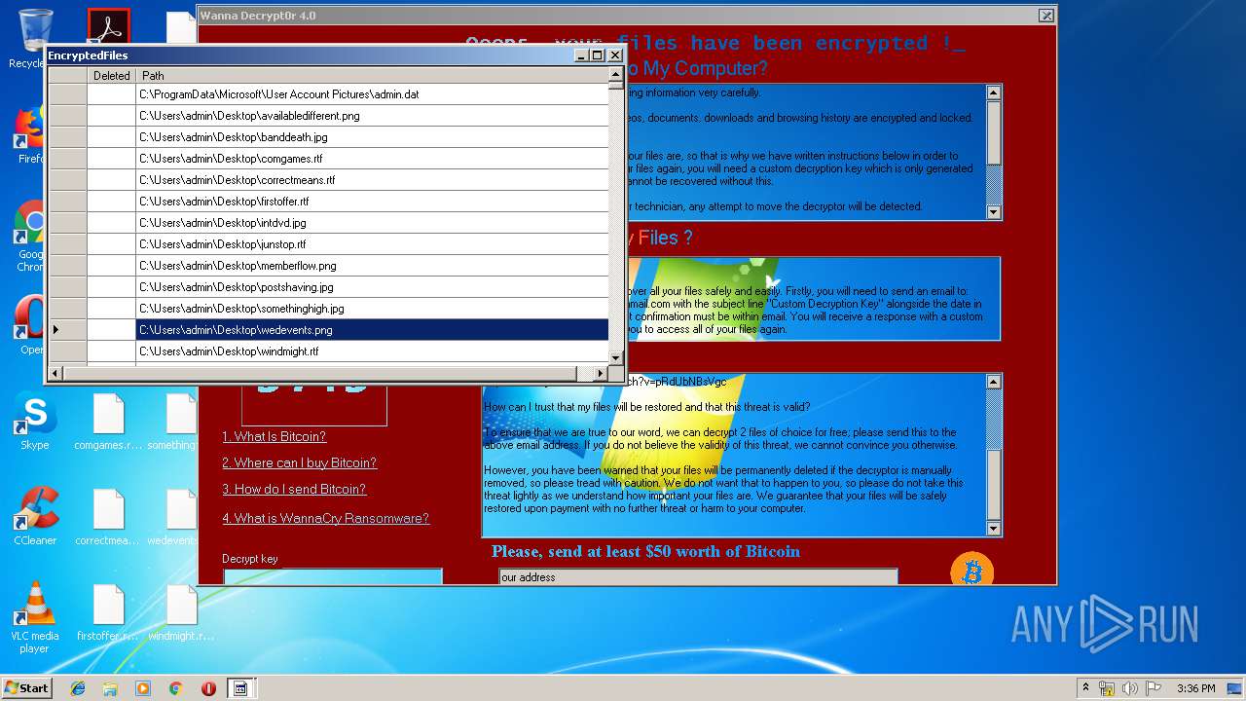Open the volume control tray icon
This screenshot has width=1246, height=701.
1130,688
